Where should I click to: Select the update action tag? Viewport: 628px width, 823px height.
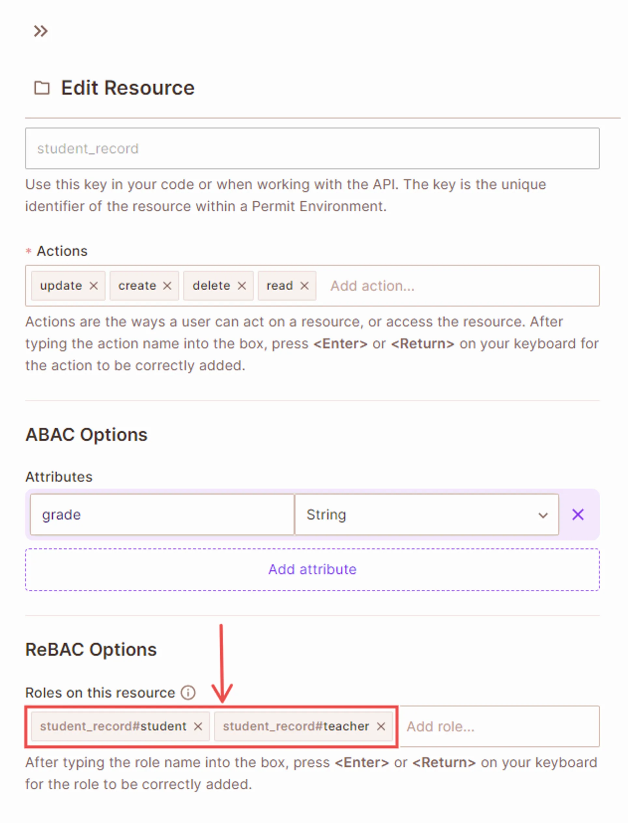coord(61,286)
